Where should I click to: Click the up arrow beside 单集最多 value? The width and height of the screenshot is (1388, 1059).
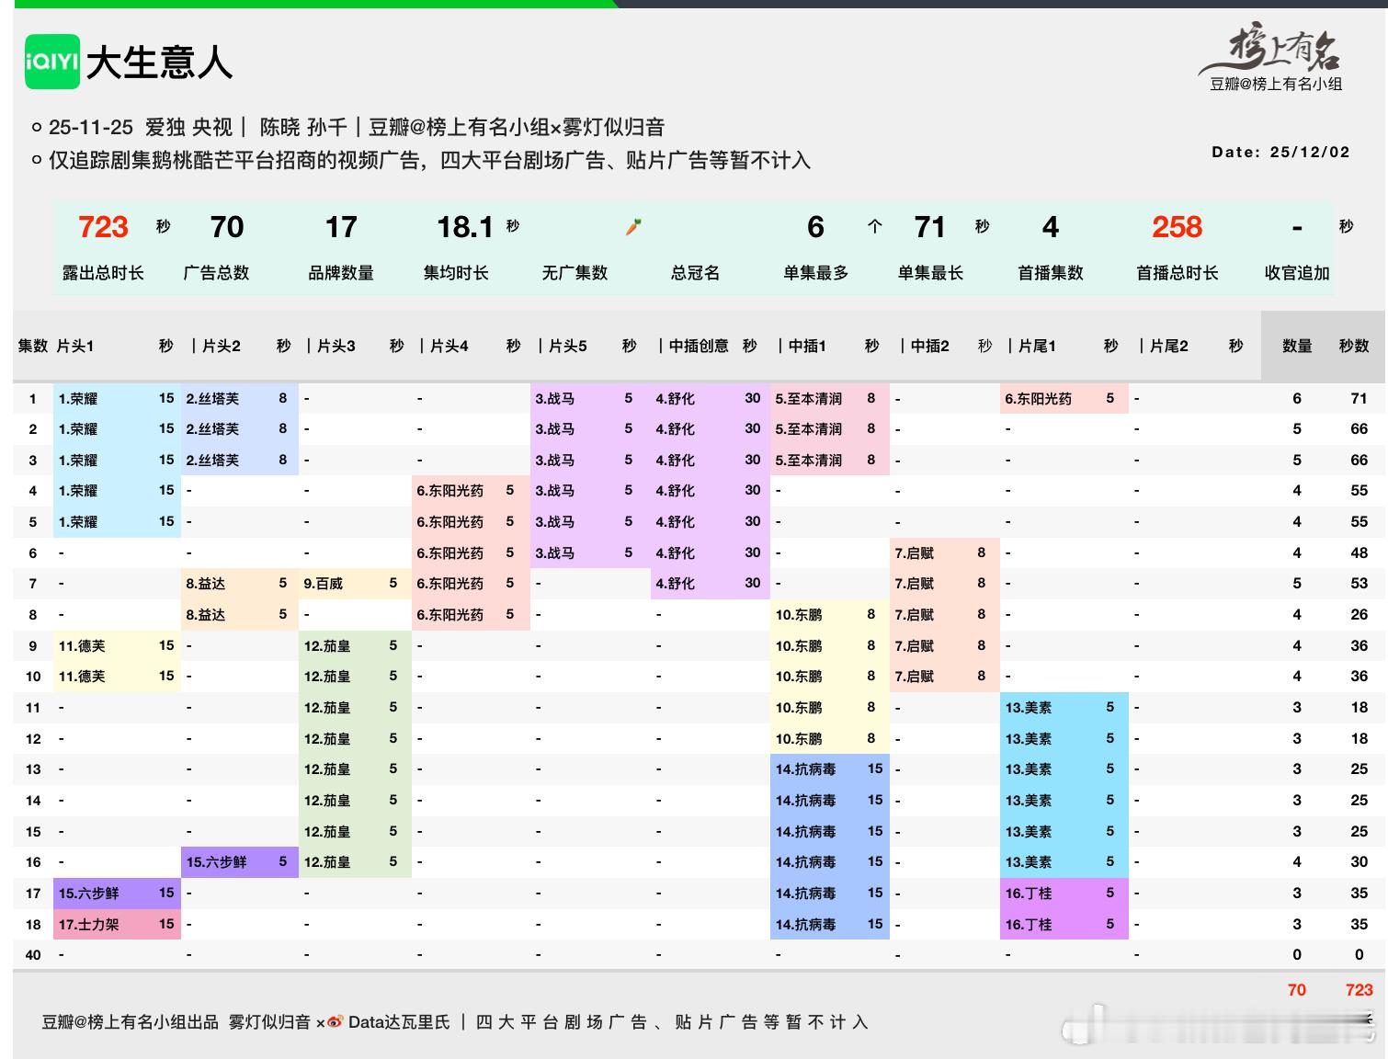[874, 226]
